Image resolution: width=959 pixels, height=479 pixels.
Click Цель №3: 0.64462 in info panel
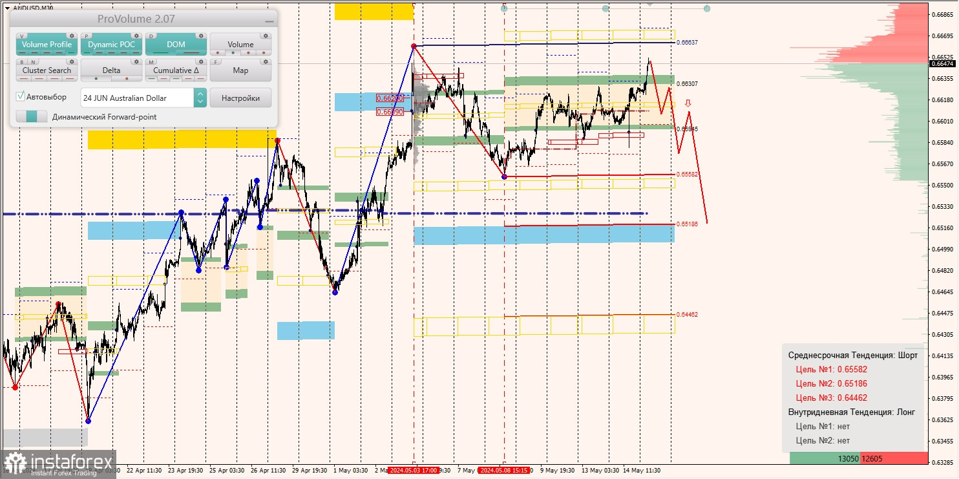pos(831,398)
